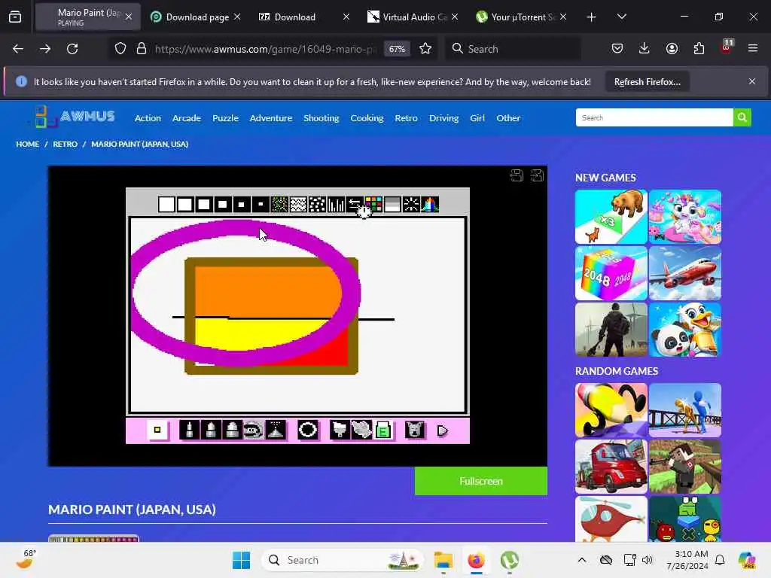Image resolution: width=771 pixels, height=578 pixels.
Task: Select the colored speckle pattern swatch
Action: click(279, 204)
